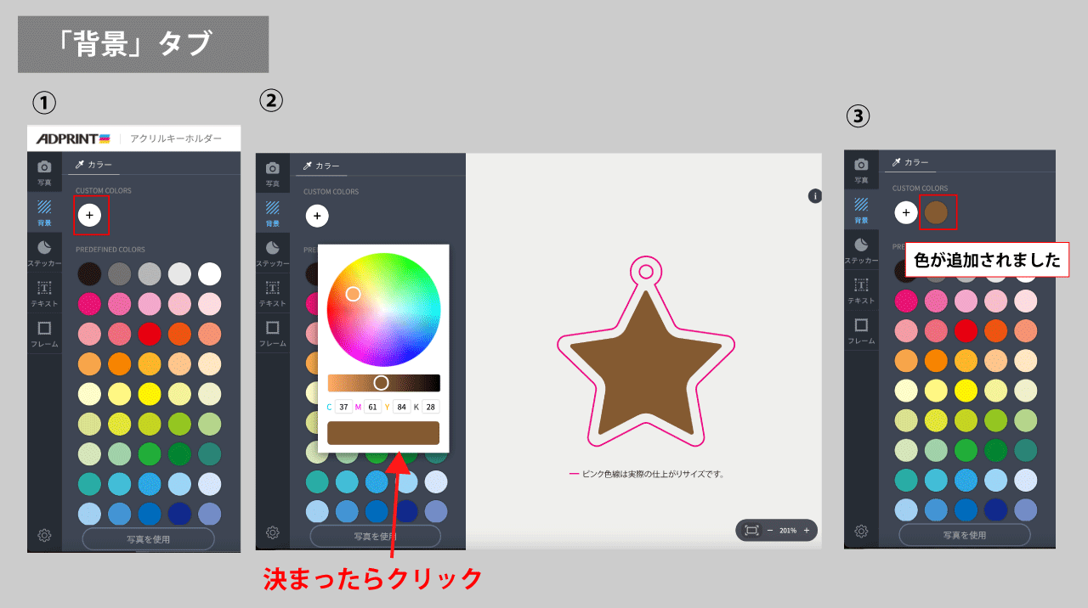Click the settings gear at the sidebar bottom
This screenshot has height=608, width=1088.
point(44,535)
